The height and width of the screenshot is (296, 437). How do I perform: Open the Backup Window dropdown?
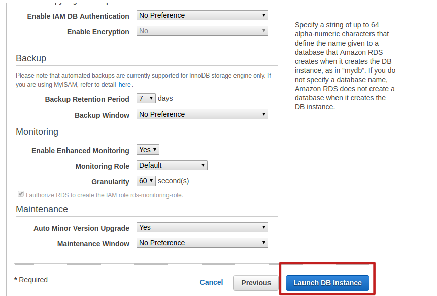[202, 115]
